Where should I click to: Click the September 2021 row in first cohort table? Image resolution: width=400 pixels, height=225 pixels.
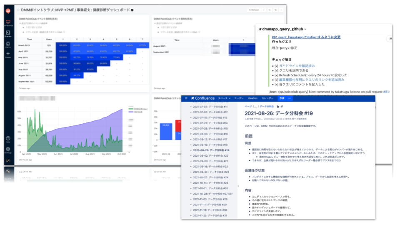[83, 82]
